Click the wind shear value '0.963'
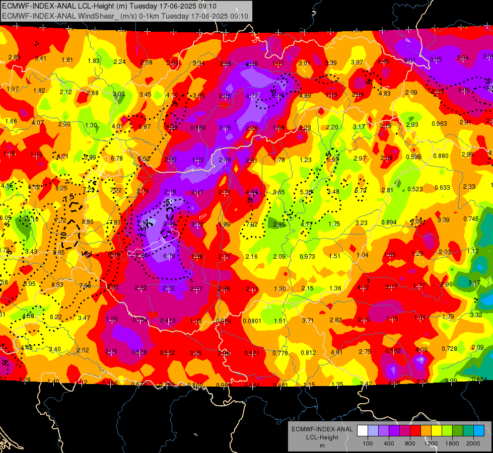 439,123
